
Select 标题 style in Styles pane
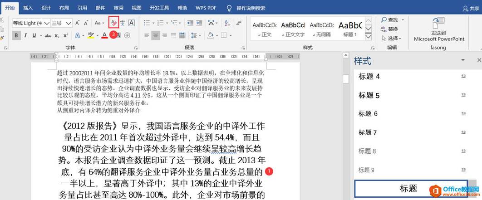pyautogui.click(x=411, y=189)
